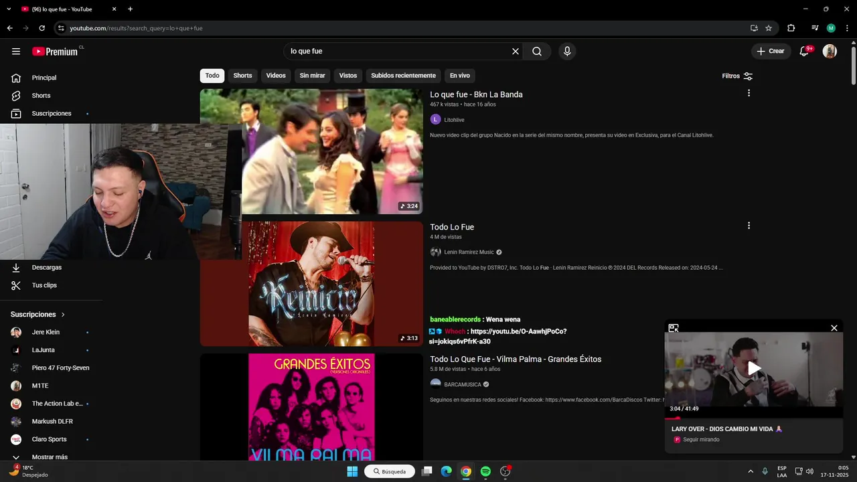
Task: Open options menu for Todo Lo Fue video
Action: (749, 226)
